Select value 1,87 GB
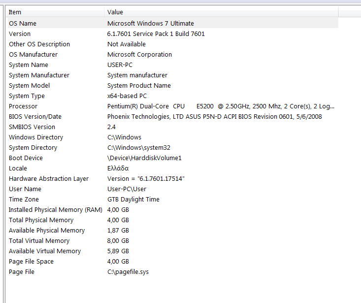Screen dimensions: 361x303 coord(118,231)
